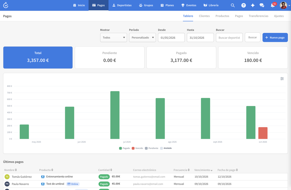Sort table by Nombre column
The width and height of the screenshot is (291, 190).
pos(11,170)
